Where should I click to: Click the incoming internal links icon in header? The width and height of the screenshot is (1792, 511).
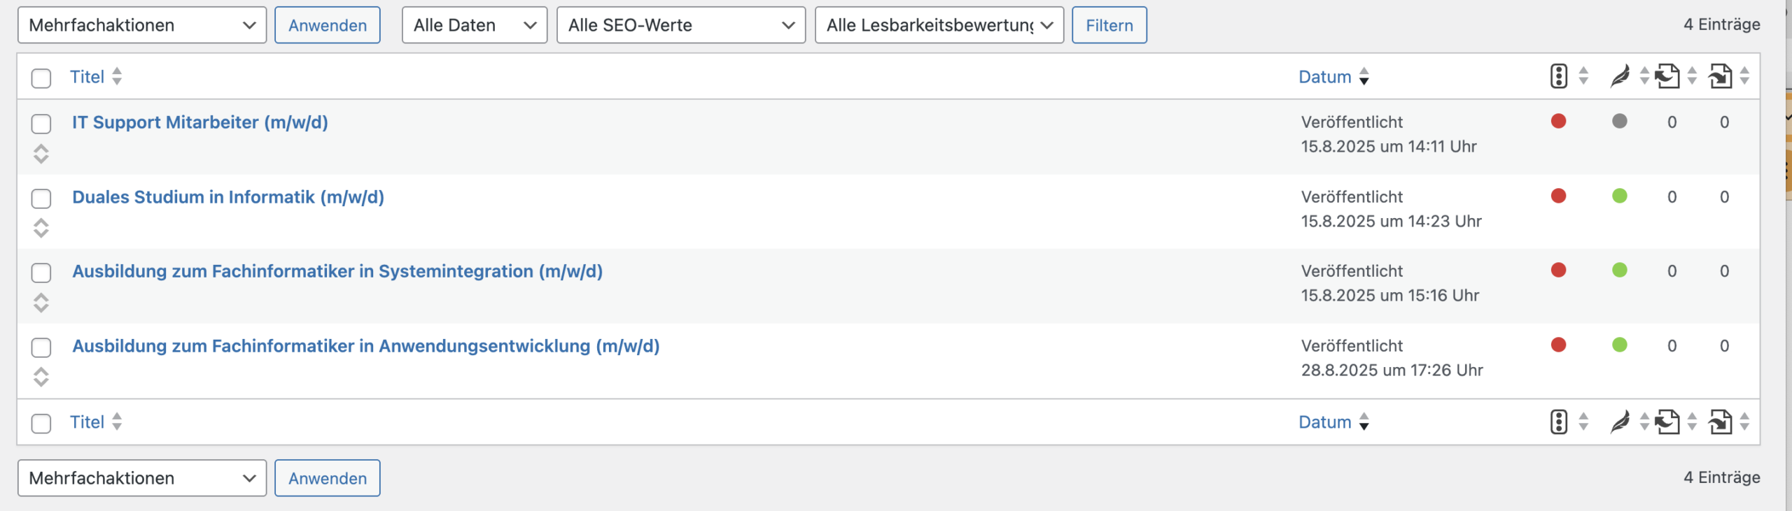click(1720, 76)
